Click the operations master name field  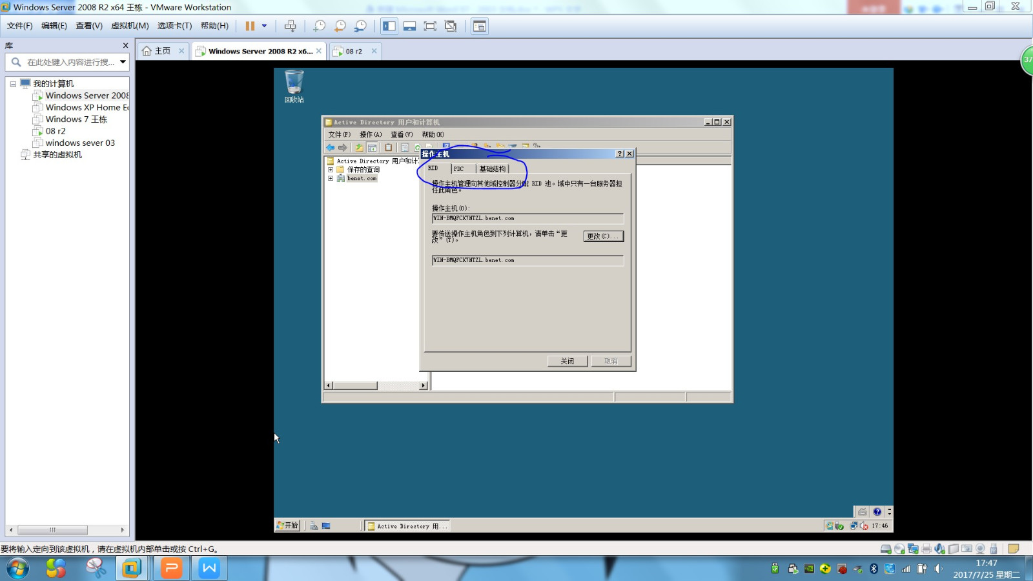527,218
